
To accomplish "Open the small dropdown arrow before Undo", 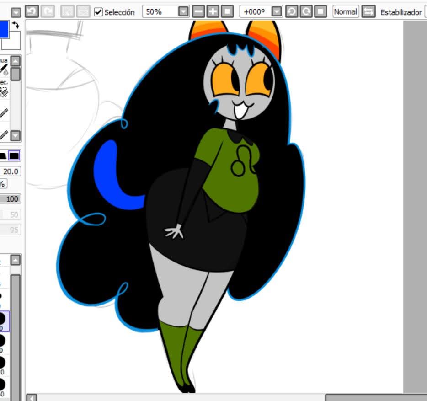I will [x=16, y=12].
